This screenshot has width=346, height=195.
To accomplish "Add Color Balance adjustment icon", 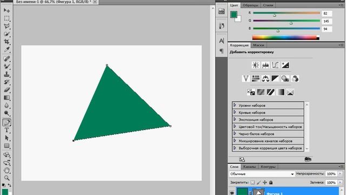I will tap(265, 79).
